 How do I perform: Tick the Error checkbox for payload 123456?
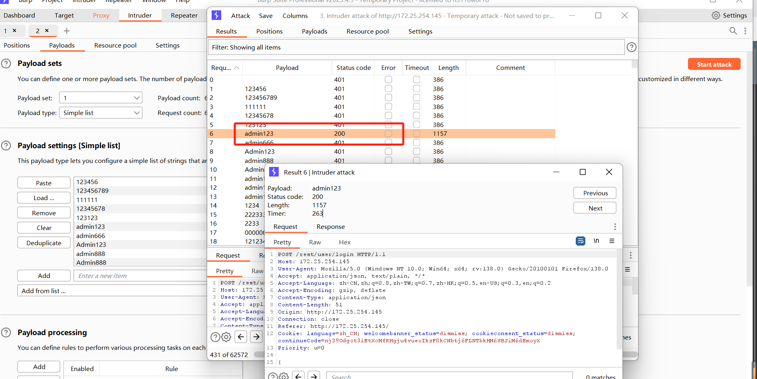[388, 89]
